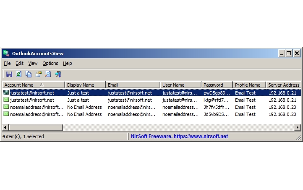
Task: Sort by the Display Name column header
Action: point(85,85)
